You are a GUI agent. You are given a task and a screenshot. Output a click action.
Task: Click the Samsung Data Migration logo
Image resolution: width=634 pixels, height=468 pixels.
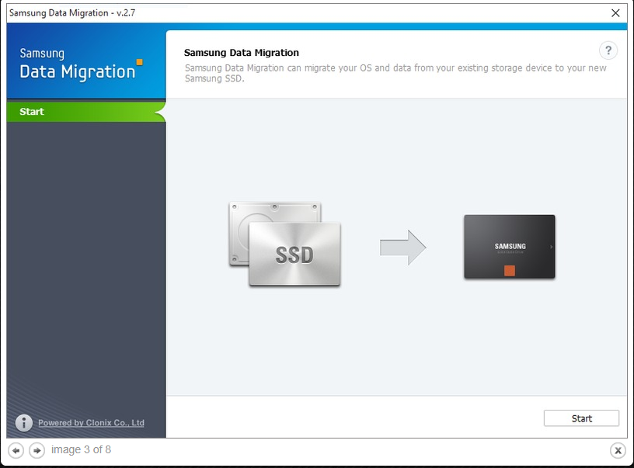pos(81,64)
